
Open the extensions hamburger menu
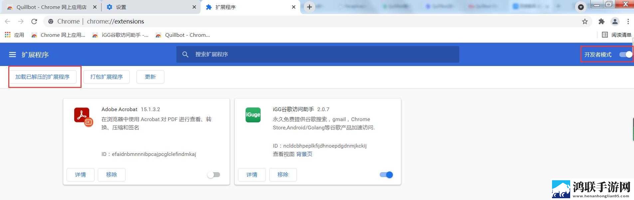(12, 54)
